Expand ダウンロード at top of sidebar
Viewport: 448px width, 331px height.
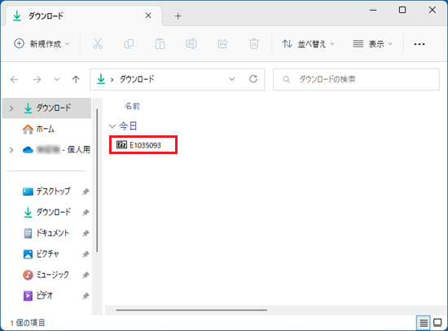(x=11, y=108)
